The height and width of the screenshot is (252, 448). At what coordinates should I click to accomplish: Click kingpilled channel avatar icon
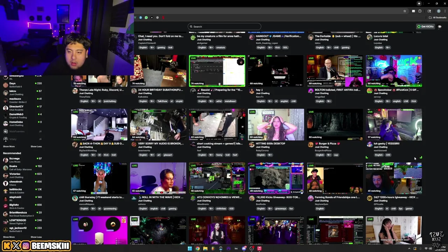tap(310, 91)
